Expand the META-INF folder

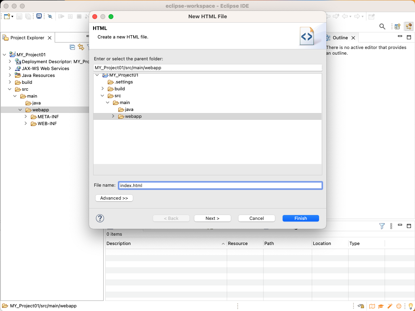[26, 117]
